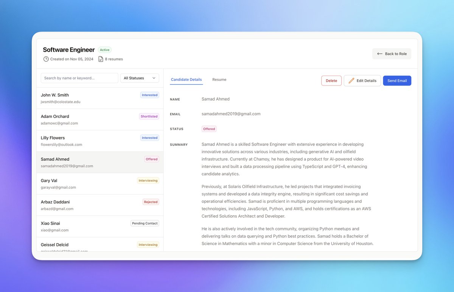Click the email xiao@gmail.com

pos(55,230)
